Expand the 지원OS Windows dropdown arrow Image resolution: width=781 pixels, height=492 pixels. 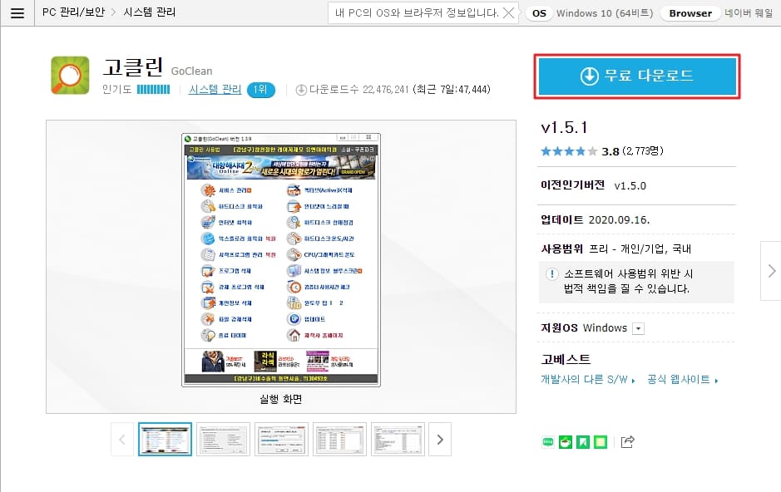[638, 328]
